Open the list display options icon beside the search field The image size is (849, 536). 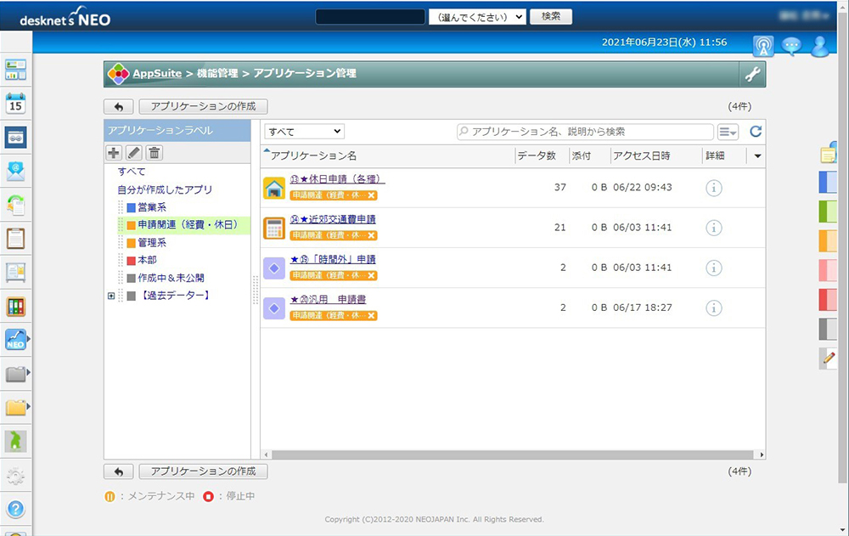pos(728,132)
